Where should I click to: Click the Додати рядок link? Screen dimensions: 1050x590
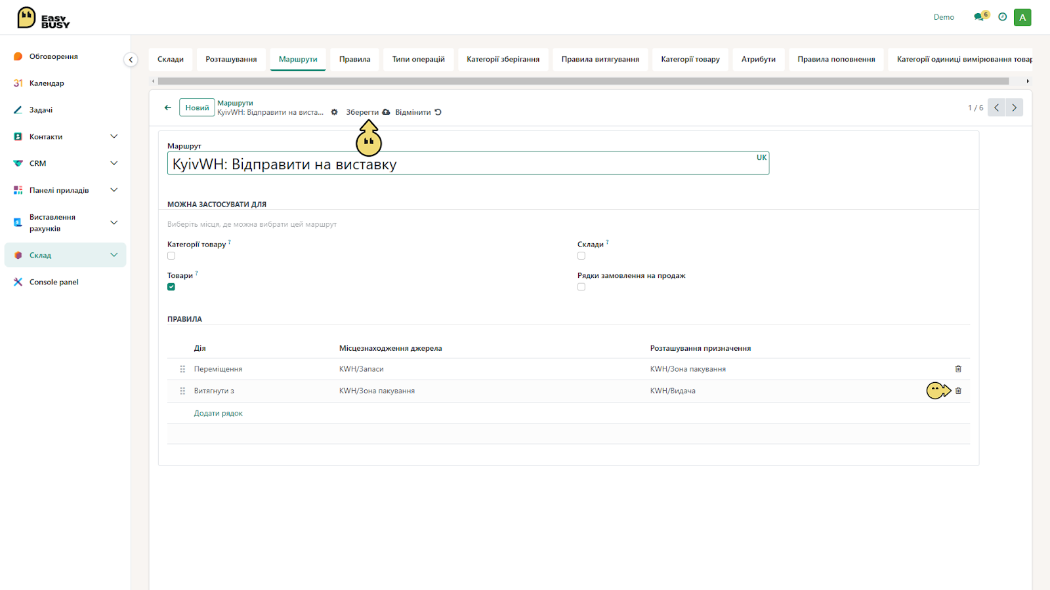coord(218,413)
